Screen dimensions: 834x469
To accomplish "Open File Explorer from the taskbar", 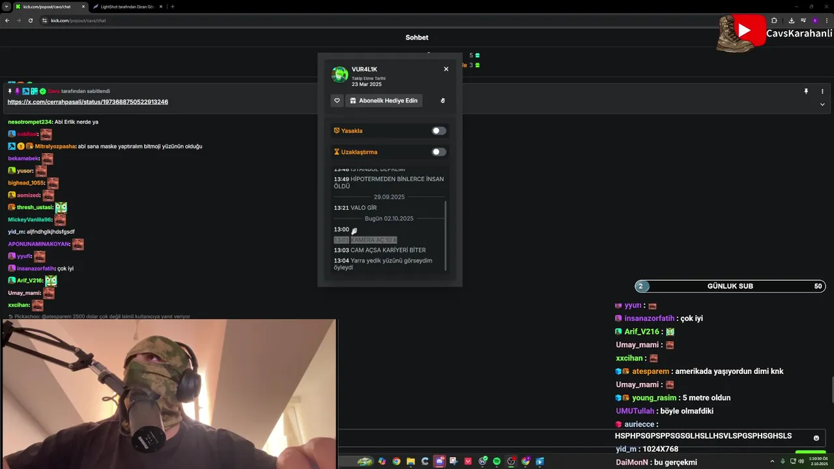I will (x=410, y=462).
